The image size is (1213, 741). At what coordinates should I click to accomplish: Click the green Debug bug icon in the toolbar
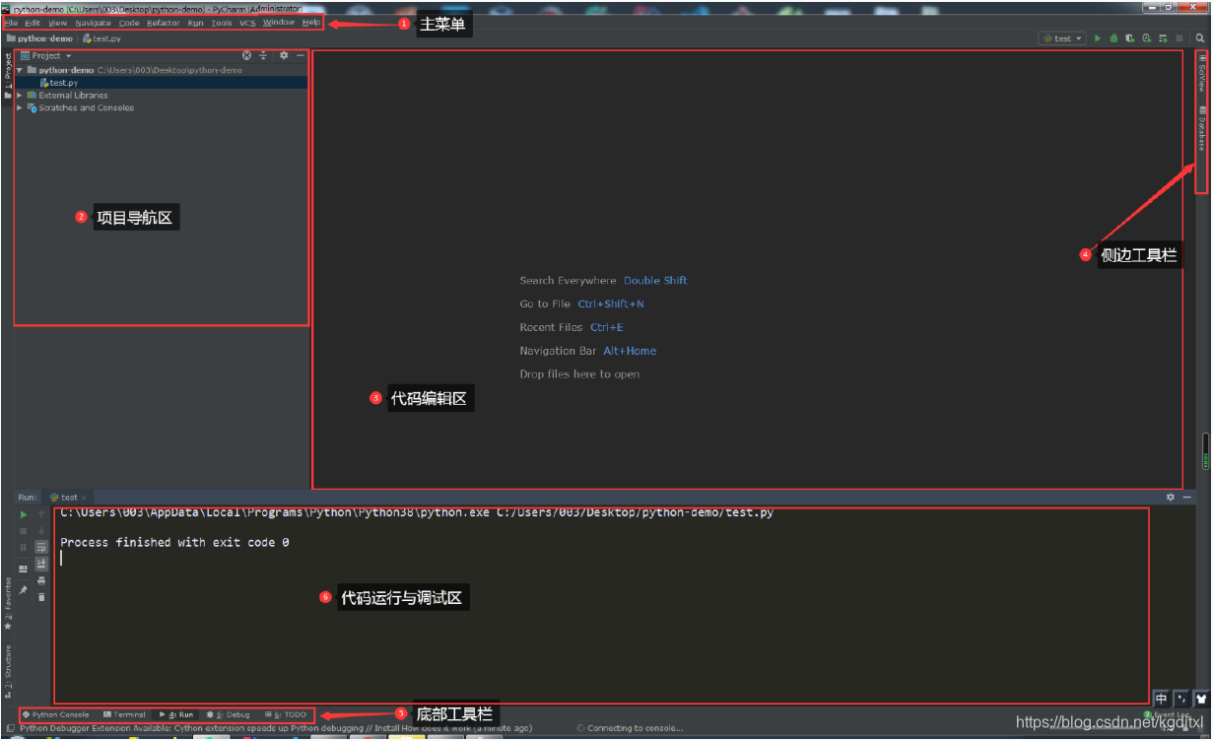(x=1113, y=38)
